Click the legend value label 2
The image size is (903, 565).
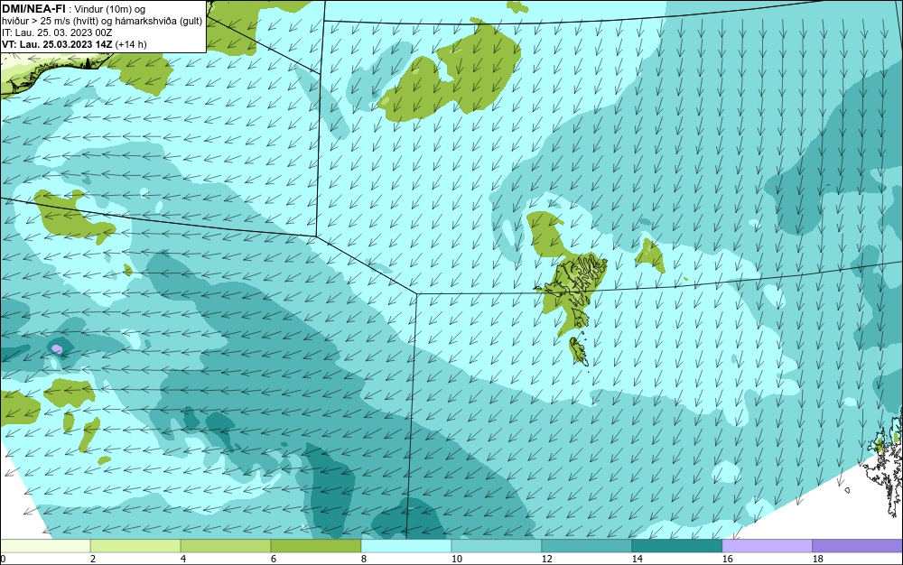tap(93, 559)
